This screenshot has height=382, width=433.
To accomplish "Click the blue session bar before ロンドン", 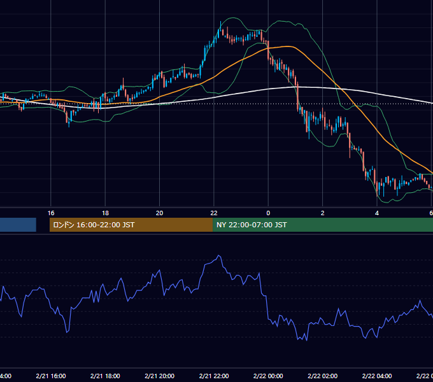I will coord(18,225).
